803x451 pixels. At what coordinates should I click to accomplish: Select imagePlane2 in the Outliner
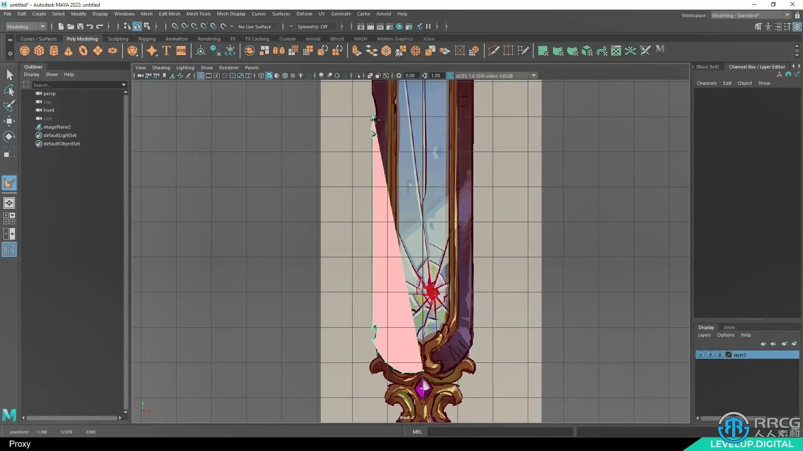(x=57, y=127)
